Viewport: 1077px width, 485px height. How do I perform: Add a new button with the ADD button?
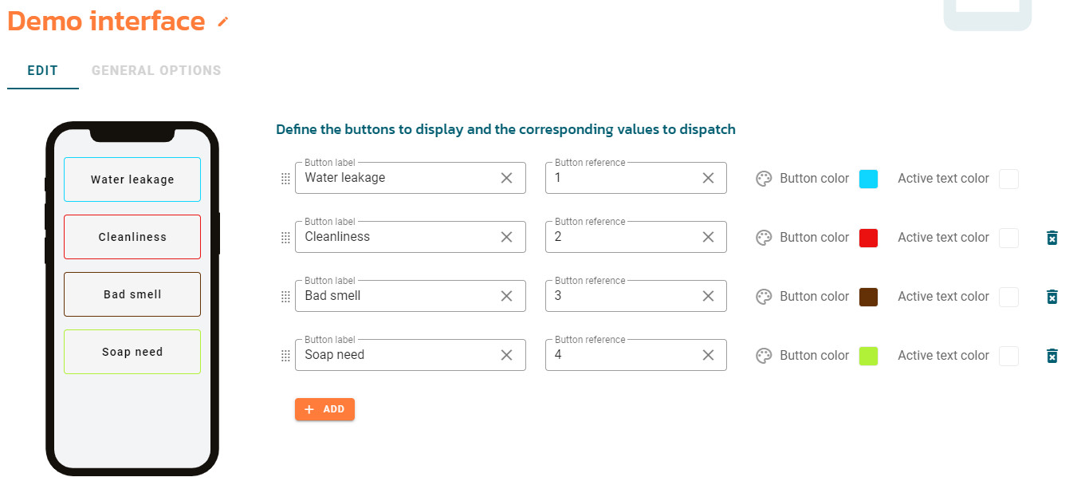[x=324, y=409]
